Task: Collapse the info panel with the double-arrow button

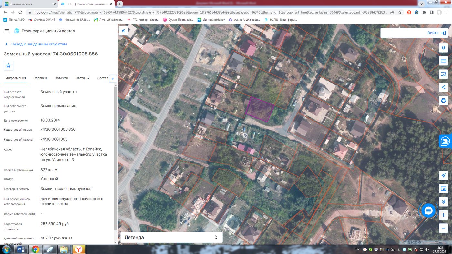Action: pos(123,31)
